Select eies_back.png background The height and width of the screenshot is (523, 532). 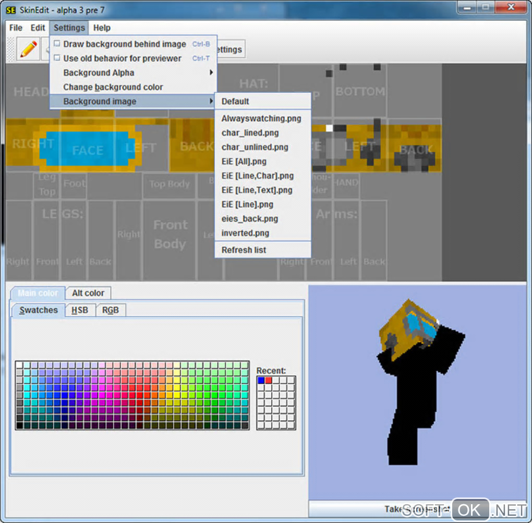tap(263, 219)
